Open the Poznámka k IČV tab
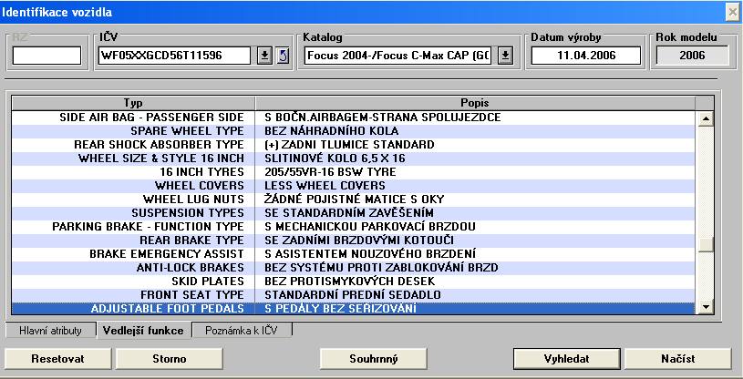Screen dimensions: 743x379 point(243,331)
